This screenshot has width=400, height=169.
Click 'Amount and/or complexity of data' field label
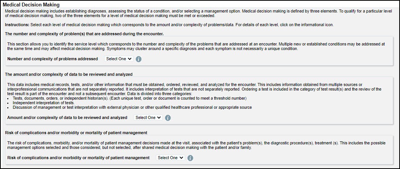click(x=67, y=118)
